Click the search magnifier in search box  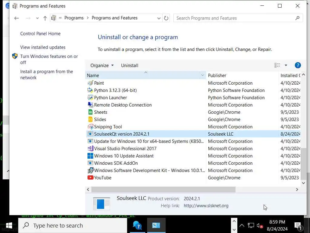pos(297,18)
